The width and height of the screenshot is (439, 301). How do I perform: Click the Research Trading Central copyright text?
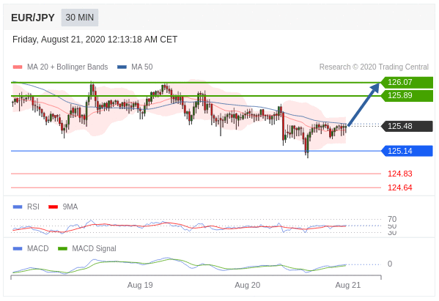coord(374,67)
